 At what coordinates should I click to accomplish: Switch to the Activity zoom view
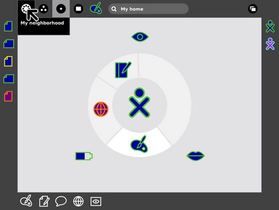[79, 9]
